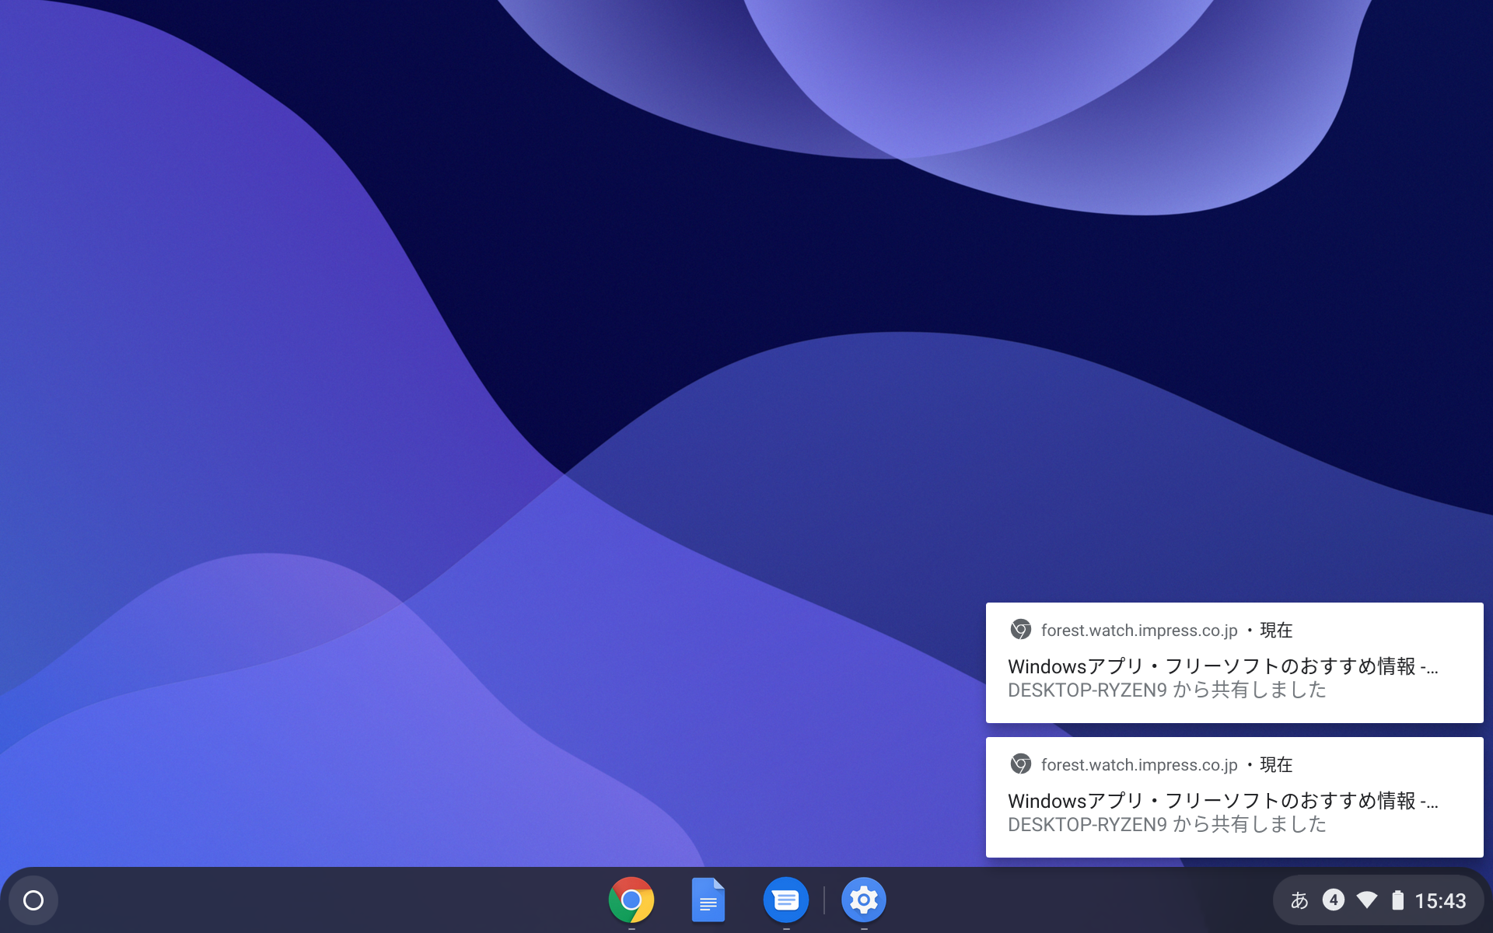Click the DESKTOP-RYZEN9 から共有しました message
Viewport: 1493px width, 933px height.
click(x=1167, y=690)
